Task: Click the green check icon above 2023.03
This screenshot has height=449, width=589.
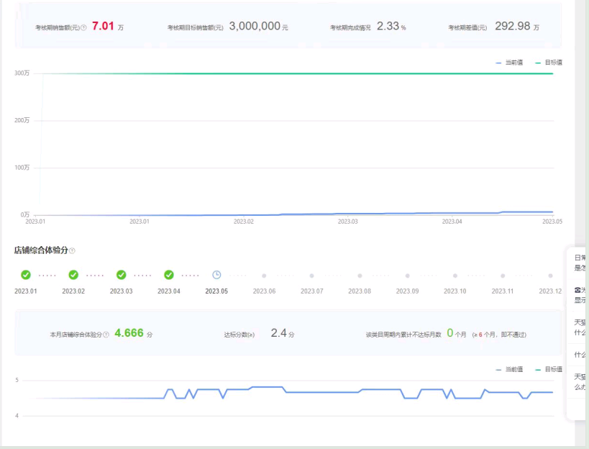Action: pos(121,275)
